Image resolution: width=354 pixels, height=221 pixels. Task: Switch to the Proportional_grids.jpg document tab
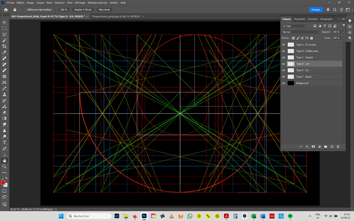[116, 16]
